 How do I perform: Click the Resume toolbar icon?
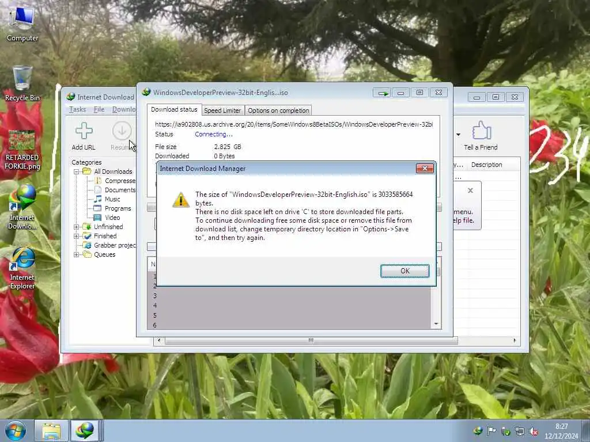pyautogui.click(x=122, y=136)
